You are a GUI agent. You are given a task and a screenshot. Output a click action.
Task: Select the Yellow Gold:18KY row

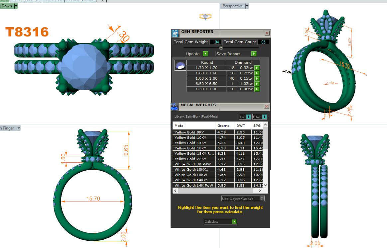217,148
